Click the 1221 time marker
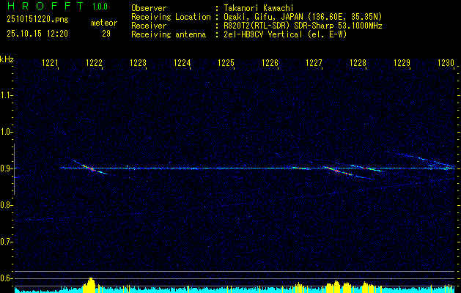 pos(51,62)
